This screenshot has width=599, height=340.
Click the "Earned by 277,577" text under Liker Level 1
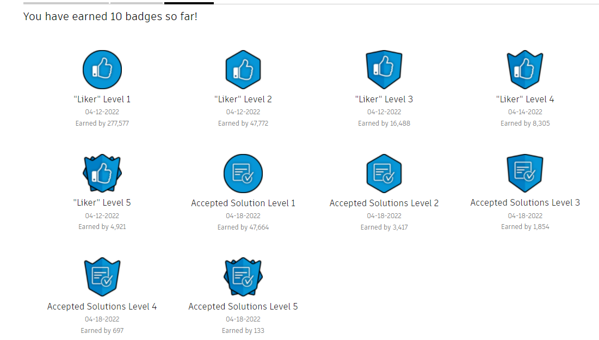pos(102,123)
